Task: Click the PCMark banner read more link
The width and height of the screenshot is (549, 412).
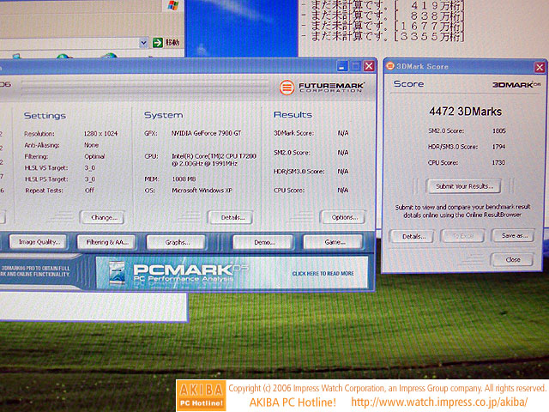Action: coord(323,274)
